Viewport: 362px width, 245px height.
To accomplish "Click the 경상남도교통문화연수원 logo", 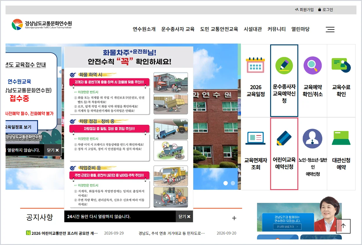I will [x=42, y=25].
